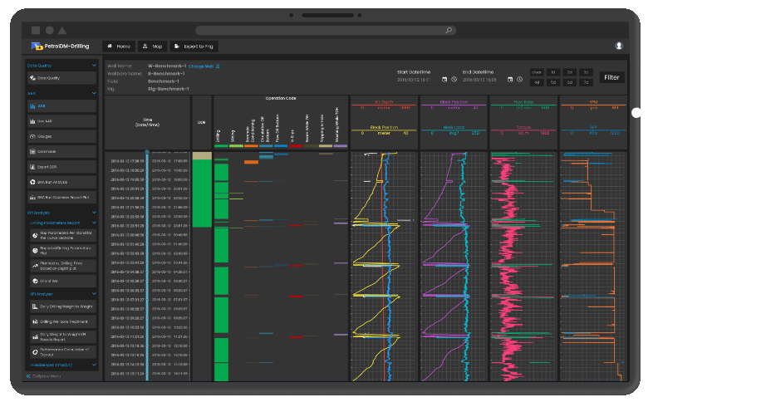This screenshot has width=766, height=407.
Task: Click Collapse Menu at sidebar bottom
Action: pos(43,376)
